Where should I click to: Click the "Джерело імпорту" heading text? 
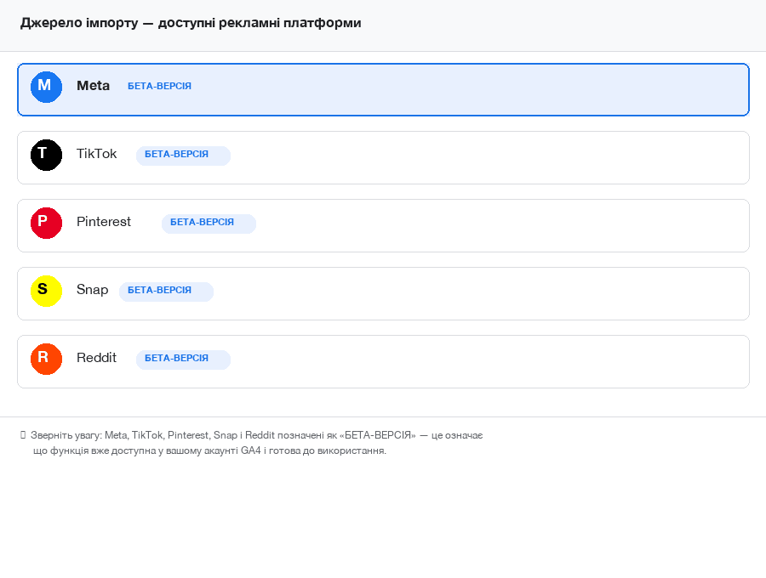(x=79, y=23)
